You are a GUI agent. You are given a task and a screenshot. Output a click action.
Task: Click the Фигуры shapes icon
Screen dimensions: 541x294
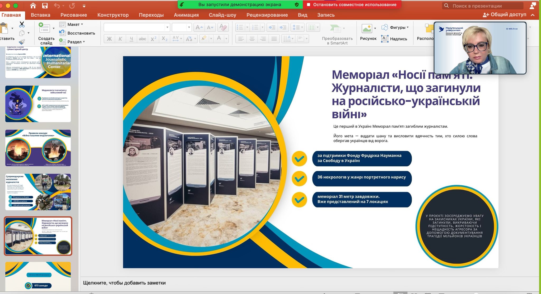385,27
